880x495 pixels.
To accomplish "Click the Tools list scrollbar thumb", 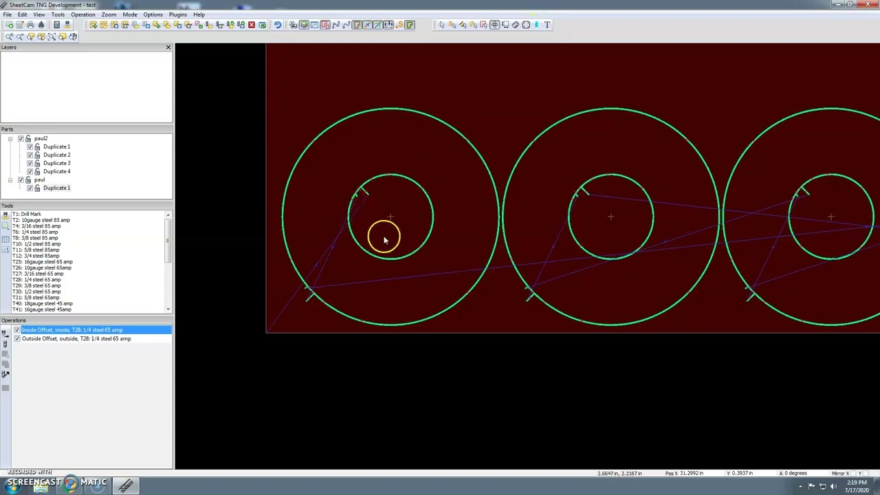I will click(x=168, y=241).
